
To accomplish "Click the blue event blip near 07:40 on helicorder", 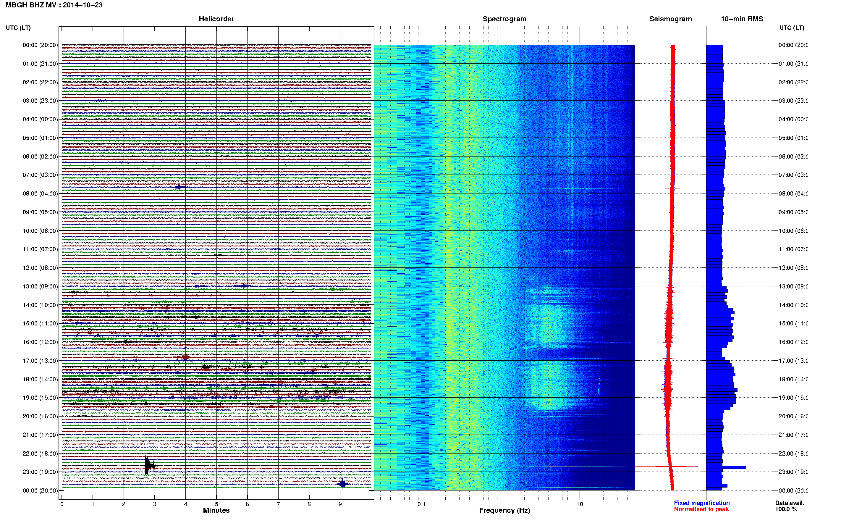I will (x=179, y=187).
